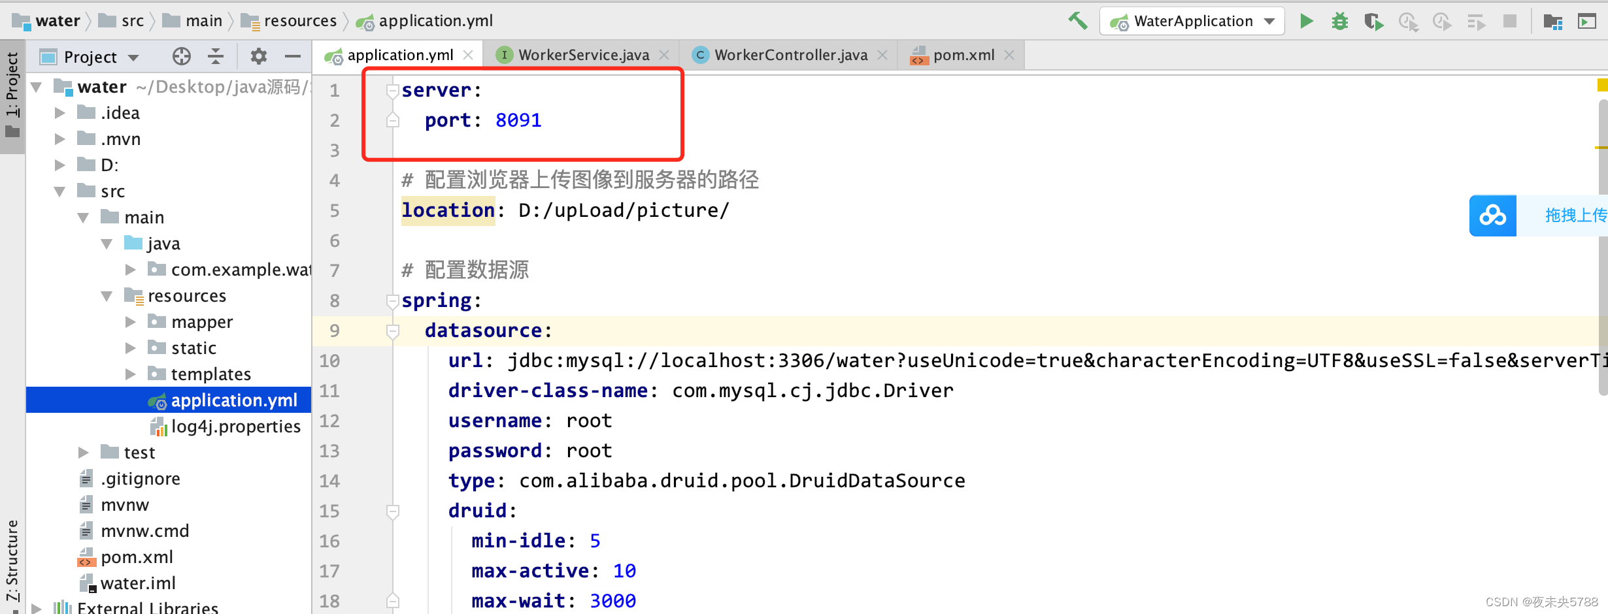Run WaterApplication with the green play icon

pyautogui.click(x=1306, y=20)
